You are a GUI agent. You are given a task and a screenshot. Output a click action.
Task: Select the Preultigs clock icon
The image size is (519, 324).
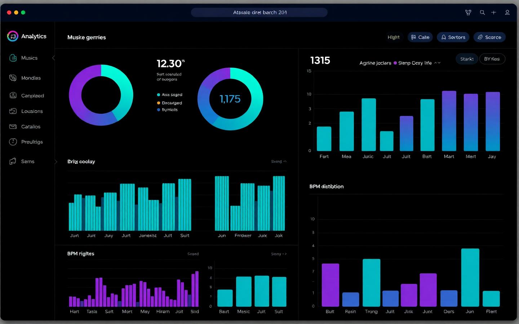[x=13, y=142]
